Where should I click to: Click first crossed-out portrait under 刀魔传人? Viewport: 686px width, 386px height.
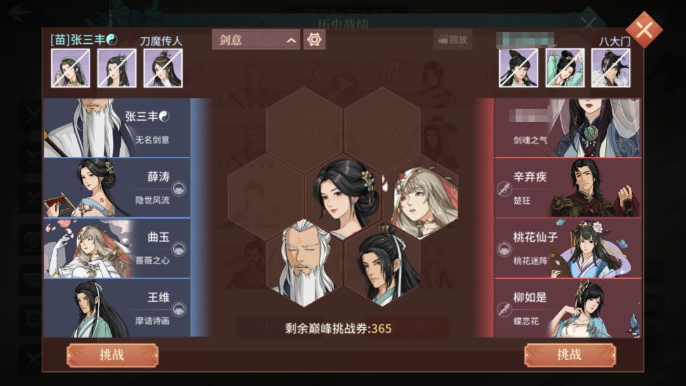click(x=71, y=68)
